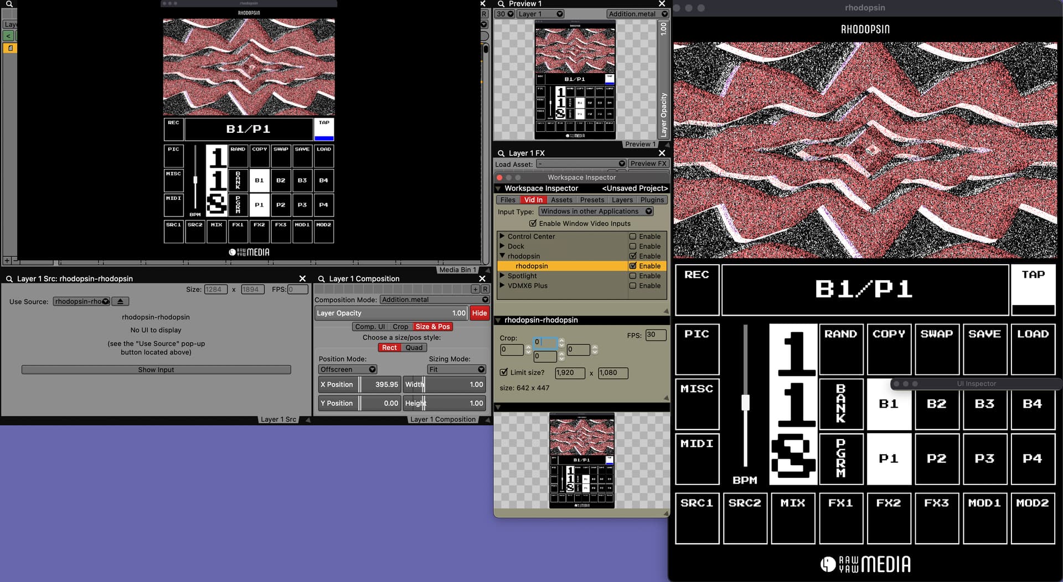Enable the VDMX6 Plus video input
The width and height of the screenshot is (1063, 582).
(x=633, y=286)
